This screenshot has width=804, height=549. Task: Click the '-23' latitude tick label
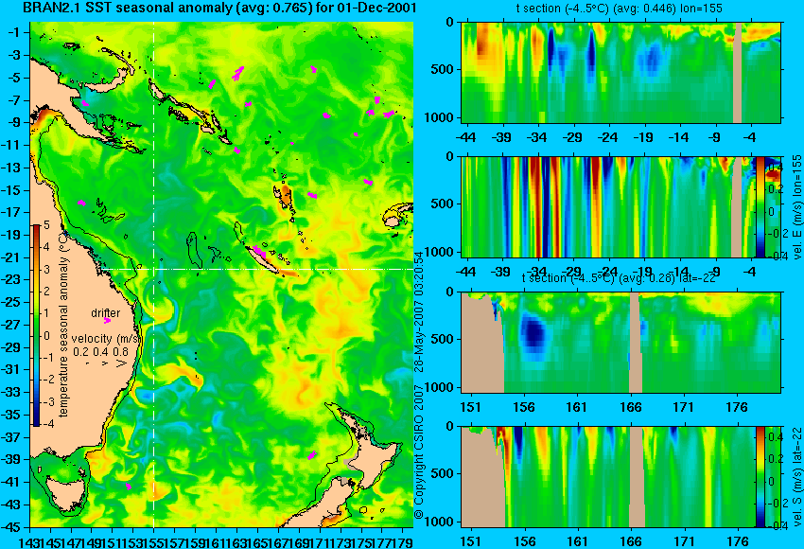point(12,279)
